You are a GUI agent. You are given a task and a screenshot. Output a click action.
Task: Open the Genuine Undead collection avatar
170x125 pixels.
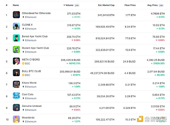[16, 108]
